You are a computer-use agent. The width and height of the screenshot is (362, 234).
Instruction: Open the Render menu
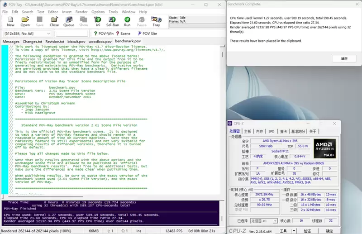(81, 12)
